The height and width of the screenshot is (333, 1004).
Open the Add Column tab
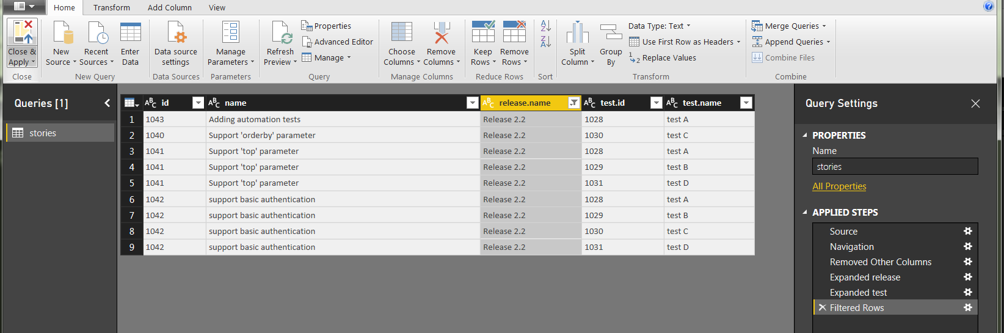(x=169, y=8)
